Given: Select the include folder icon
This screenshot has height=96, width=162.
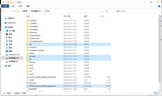Looking at the screenshot, I should tap(28, 56).
